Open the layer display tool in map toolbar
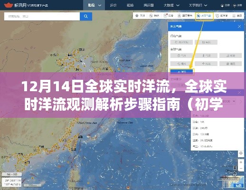Screen dimensions: 246x190 [185, 16]
